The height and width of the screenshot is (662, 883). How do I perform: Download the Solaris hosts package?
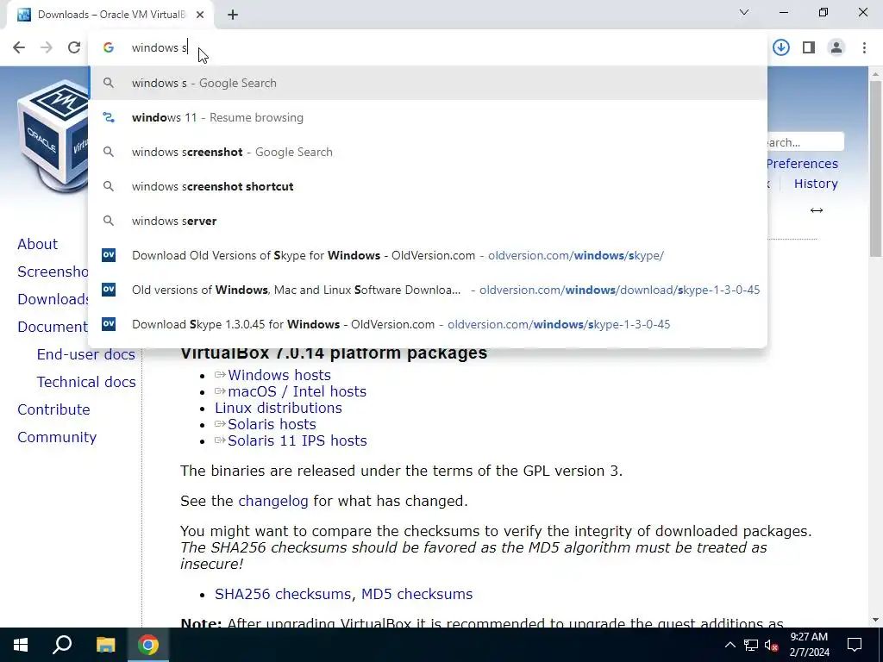(272, 424)
